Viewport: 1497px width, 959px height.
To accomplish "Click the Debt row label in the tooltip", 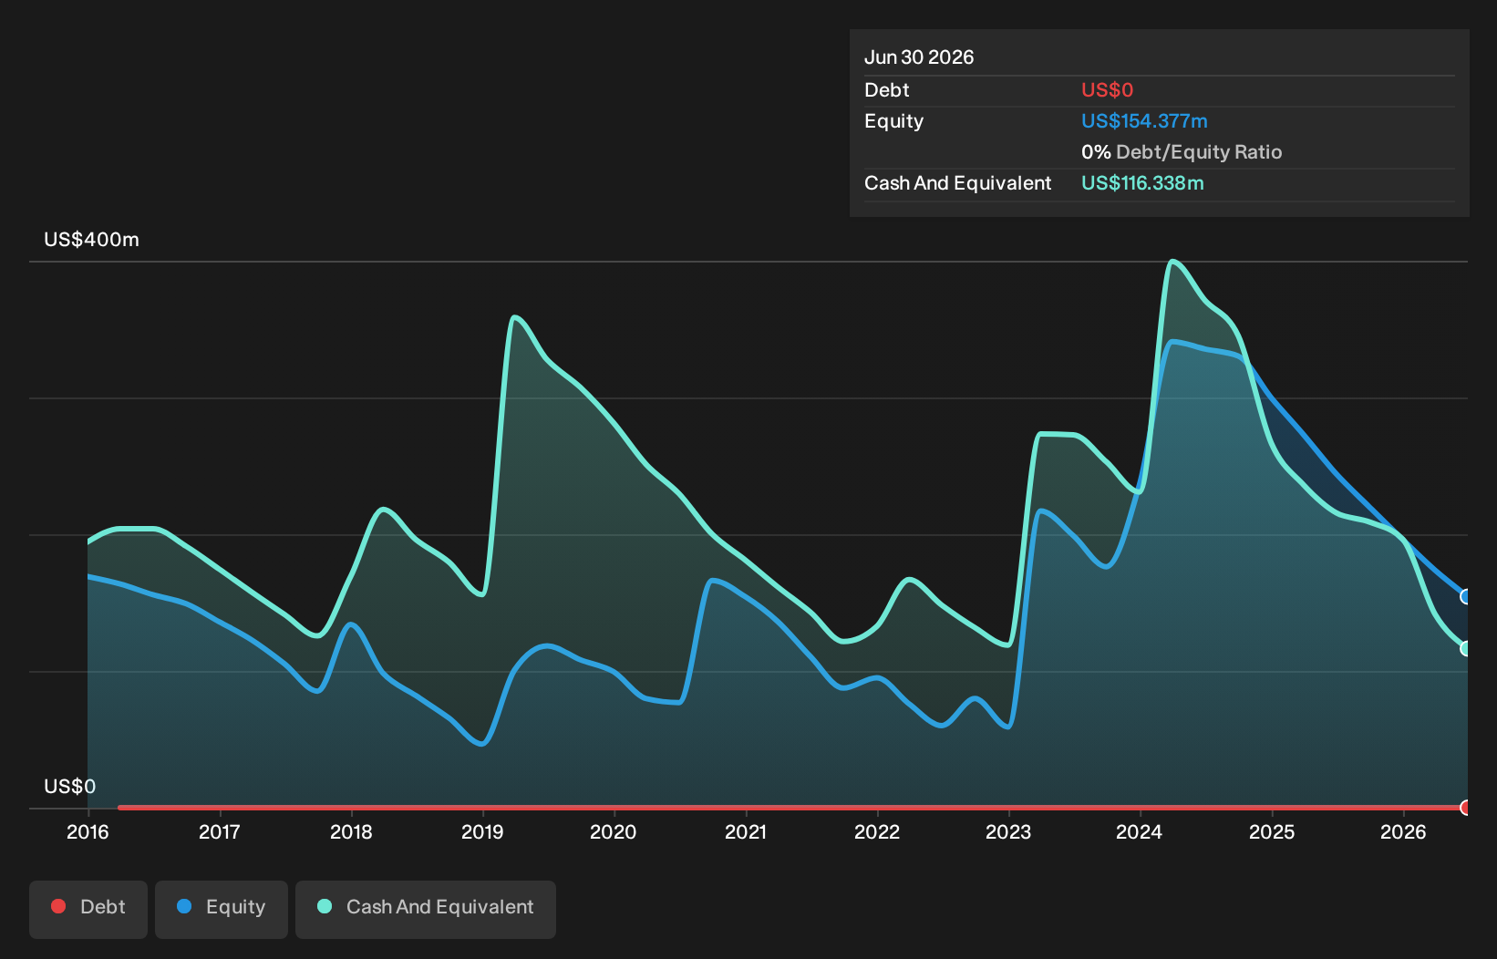I will pyautogui.click(x=886, y=90).
